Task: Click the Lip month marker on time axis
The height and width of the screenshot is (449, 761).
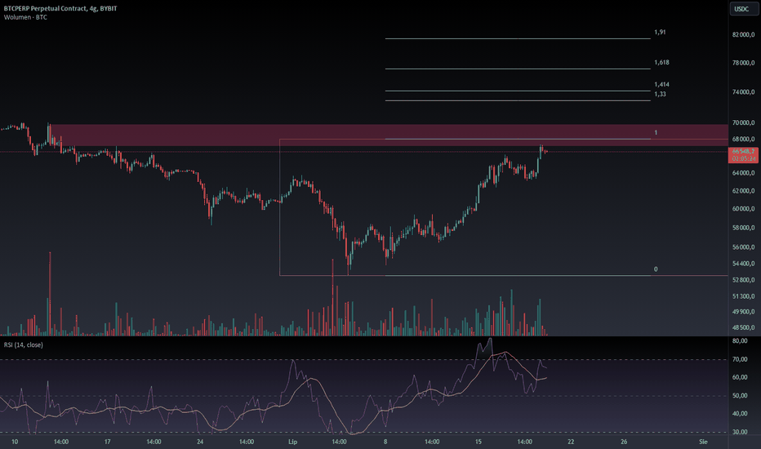Action: tap(292, 442)
